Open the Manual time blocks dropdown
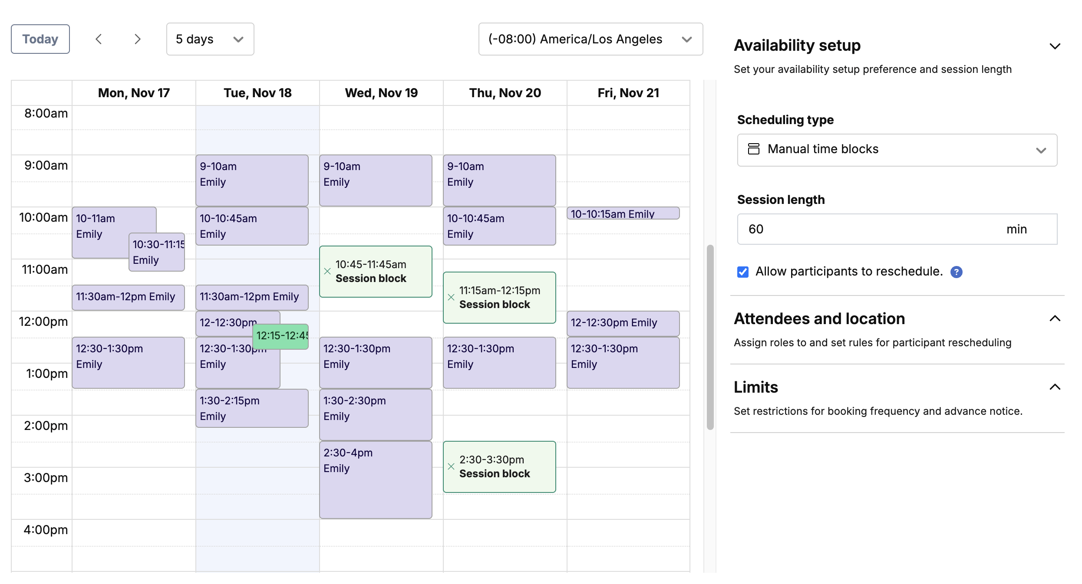The image size is (1082, 584). [897, 150]
